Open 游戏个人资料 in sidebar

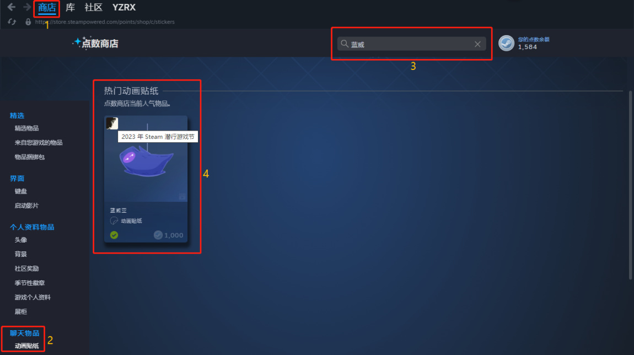(x=33, y=297)
